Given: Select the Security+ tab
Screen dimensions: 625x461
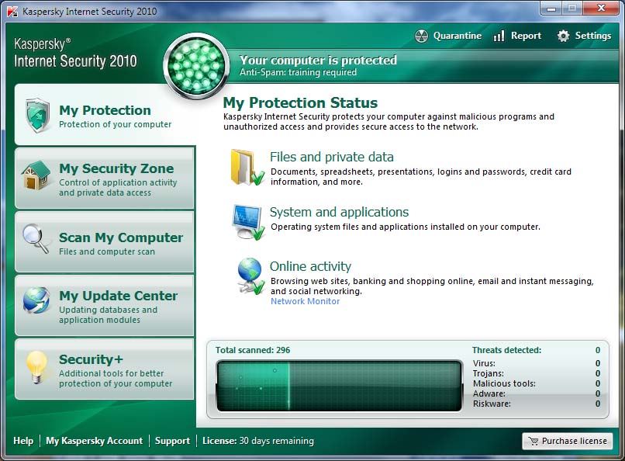Looking at the screenshot, I should click(x=105, y=369).
